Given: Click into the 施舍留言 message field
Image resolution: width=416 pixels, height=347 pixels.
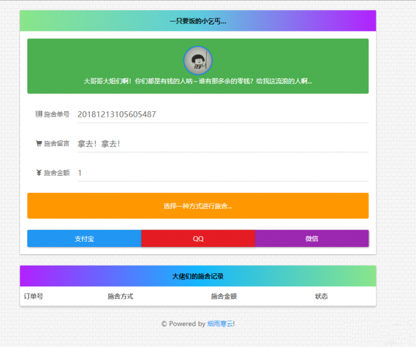Looking at the screenshot, I should tap(222, 143).
